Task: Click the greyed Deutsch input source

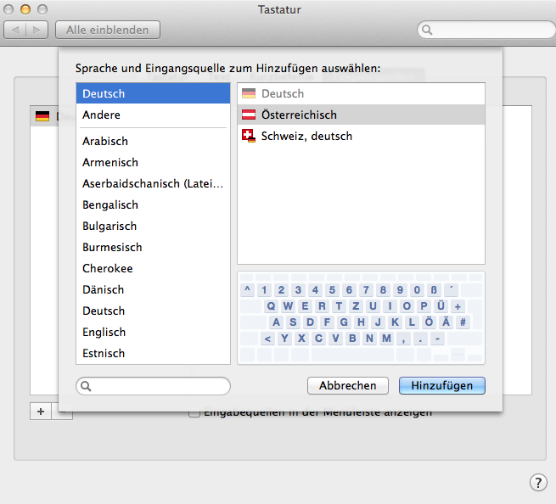Action: click(x=361, y=93)
